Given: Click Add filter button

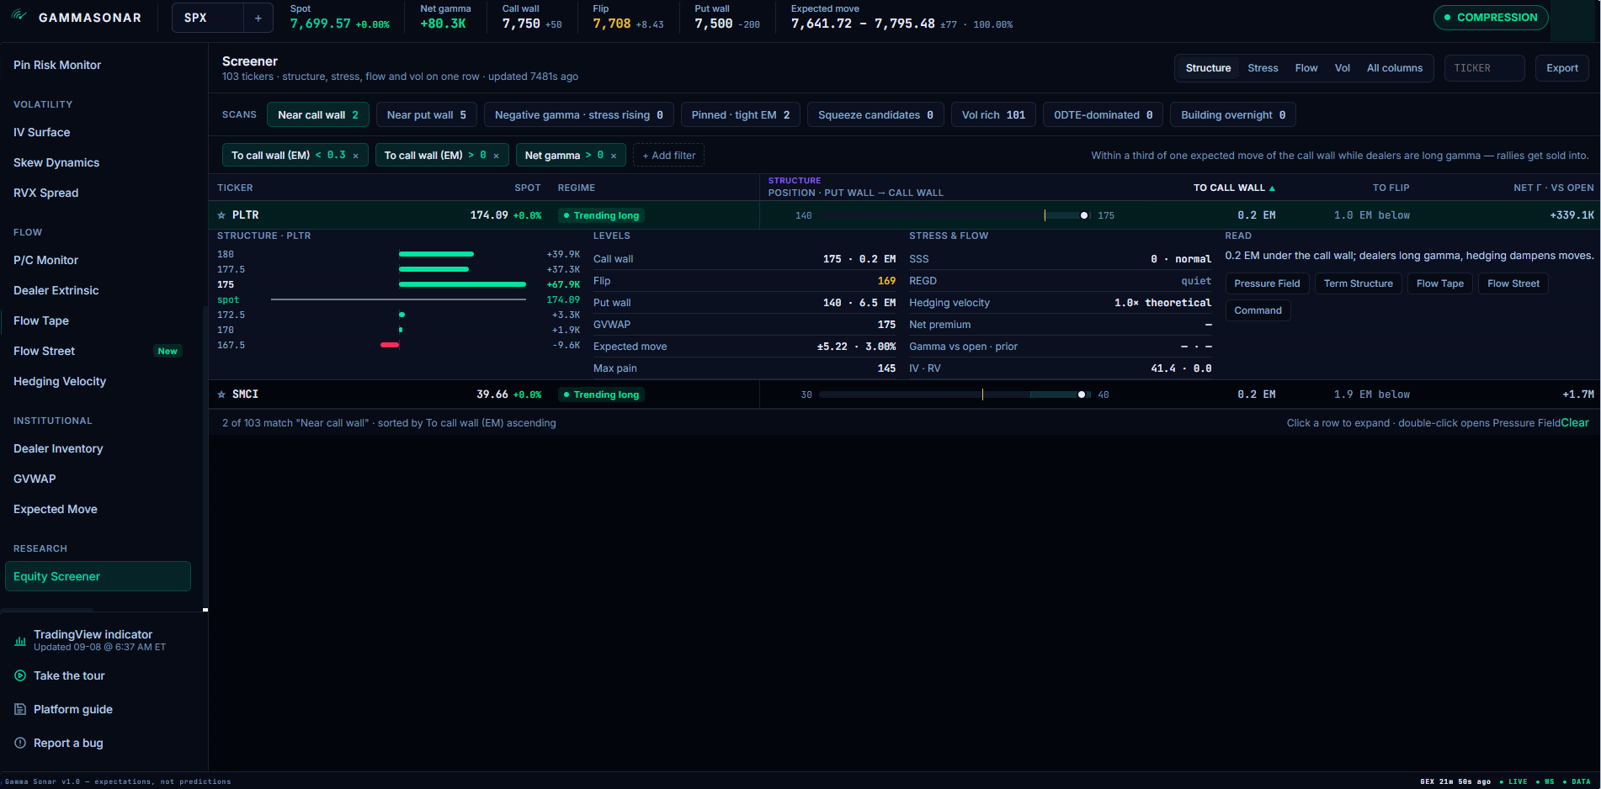Looking at the screenshot, I should tap(669, 156).
